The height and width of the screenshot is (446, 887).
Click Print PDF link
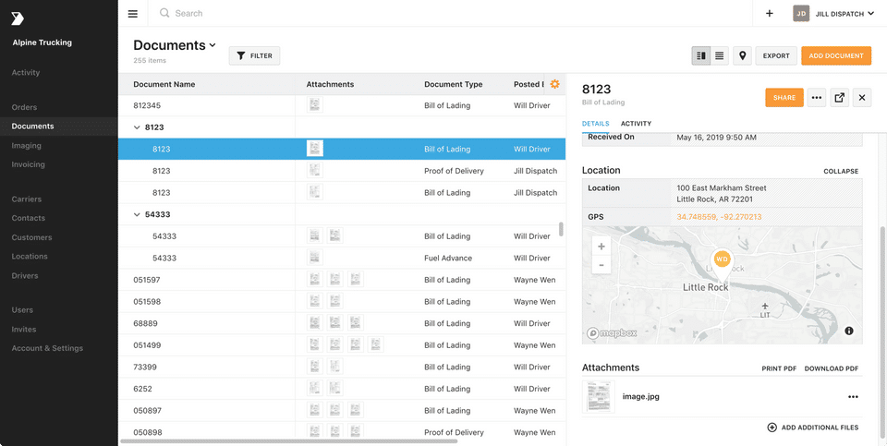pos(779,368)
